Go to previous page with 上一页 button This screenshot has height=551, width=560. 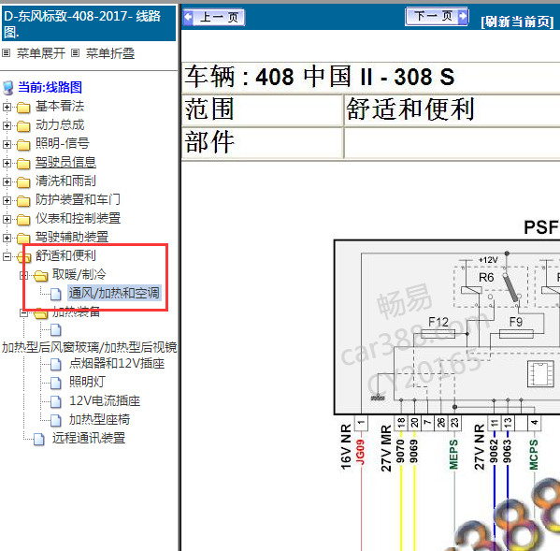pos(213,17)
